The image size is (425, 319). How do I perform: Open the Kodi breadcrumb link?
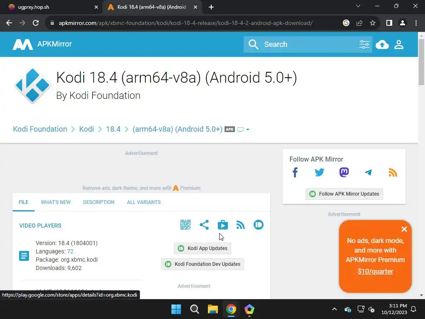[x=86, y=129]
